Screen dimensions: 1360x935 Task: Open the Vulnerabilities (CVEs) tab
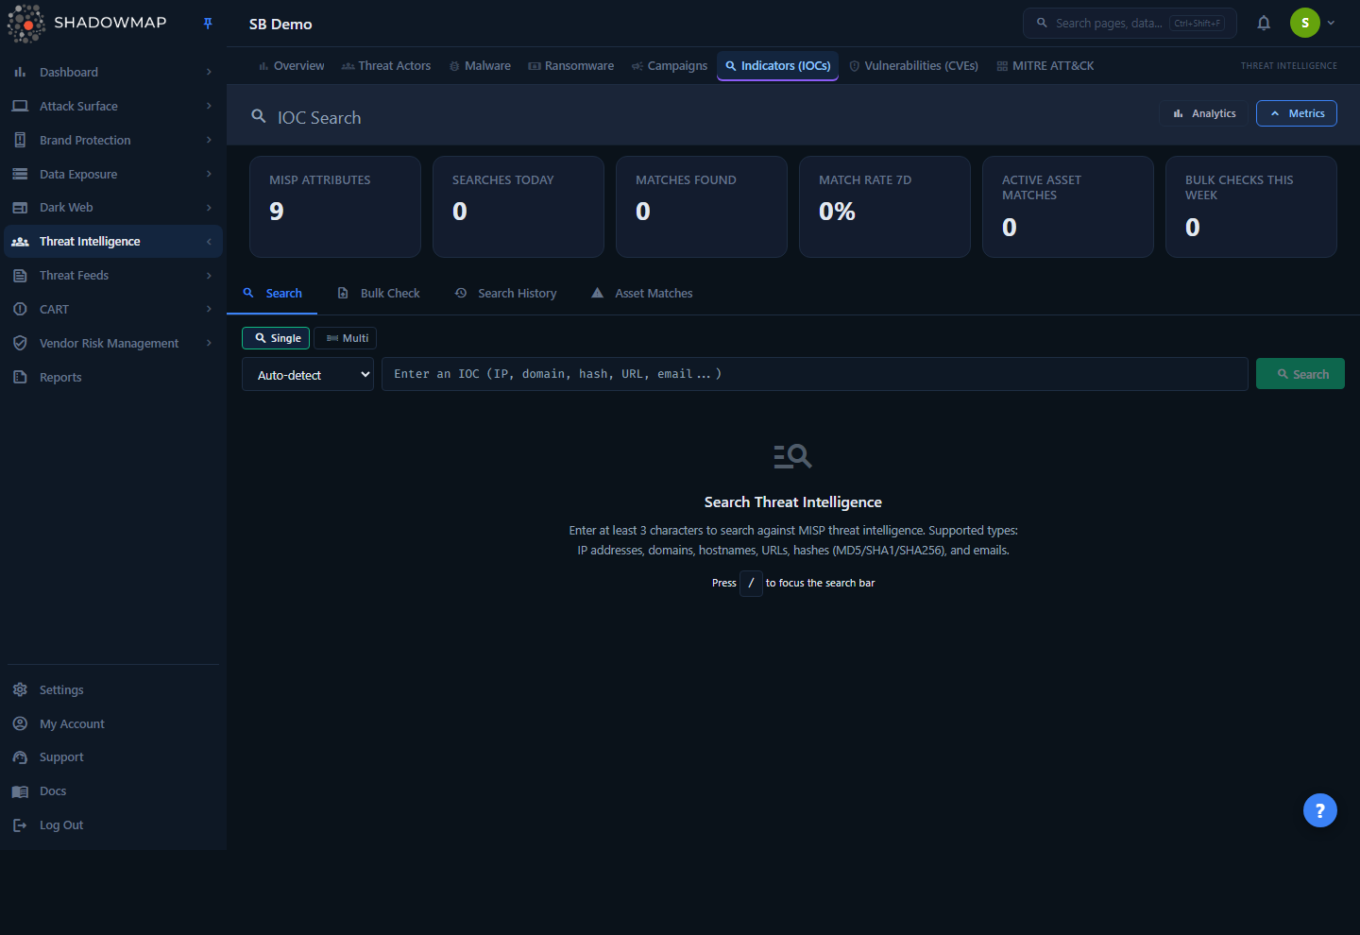pyautogui.click(x=913, y=66)
